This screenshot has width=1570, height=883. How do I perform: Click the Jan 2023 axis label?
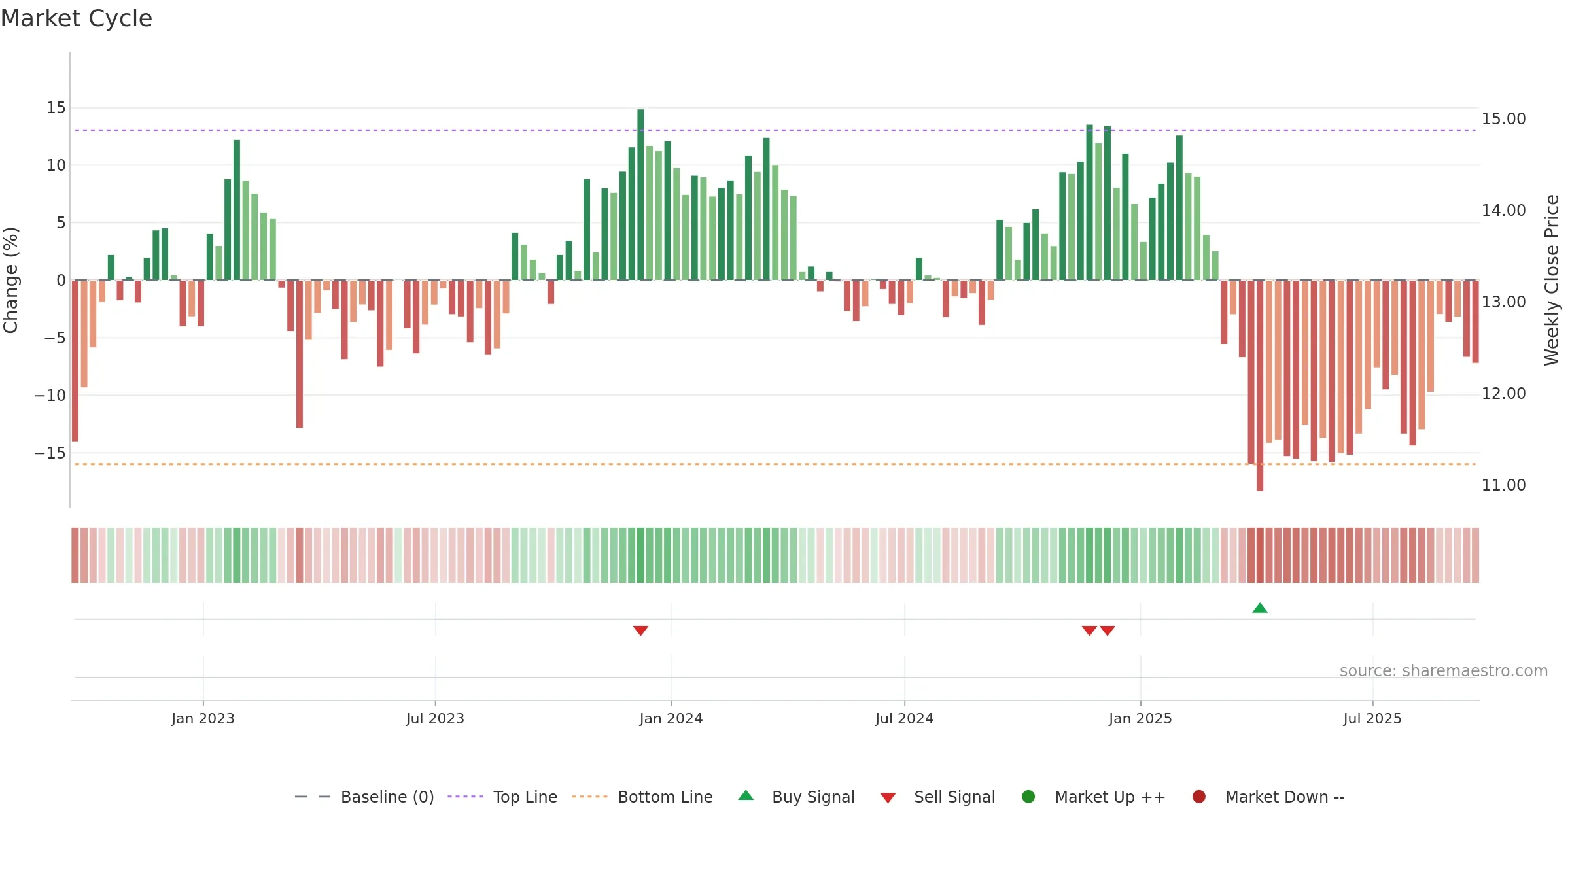pyautogui.click(x=203, y=719)
